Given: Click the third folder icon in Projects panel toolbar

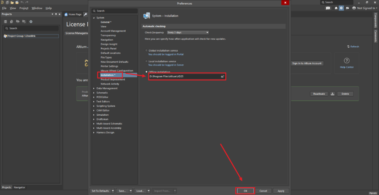Looking at the screenshot, I should coord(18,21).
